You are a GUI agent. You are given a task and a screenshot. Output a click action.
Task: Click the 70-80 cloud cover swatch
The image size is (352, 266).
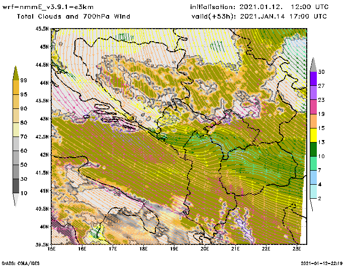(x=16, y=129)
